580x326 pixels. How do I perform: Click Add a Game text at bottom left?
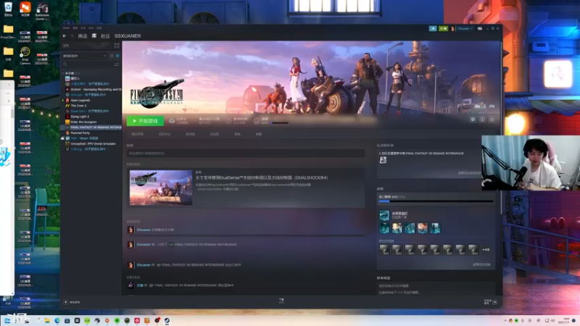point(75,302)
